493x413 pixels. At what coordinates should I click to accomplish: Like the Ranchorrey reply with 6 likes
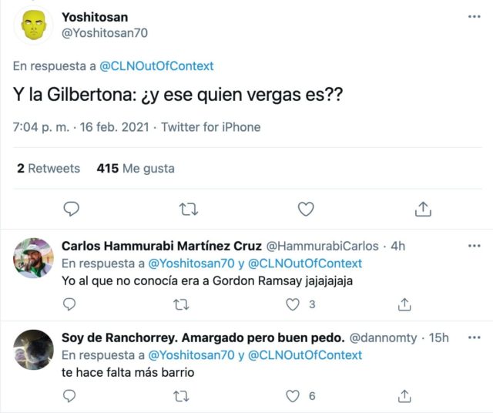[x=293, y=396]
